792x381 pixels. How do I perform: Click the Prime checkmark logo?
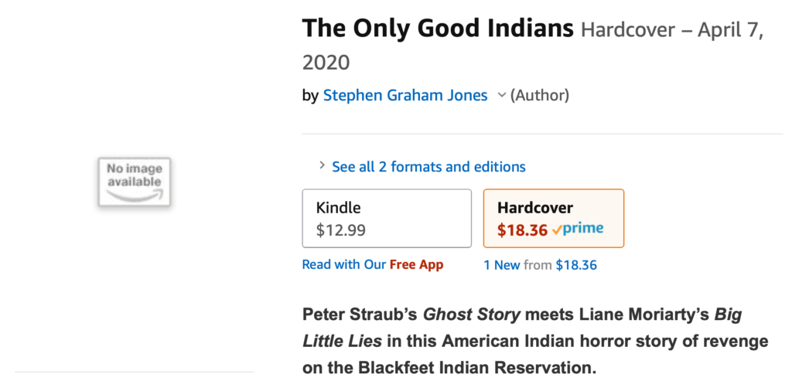579,230
